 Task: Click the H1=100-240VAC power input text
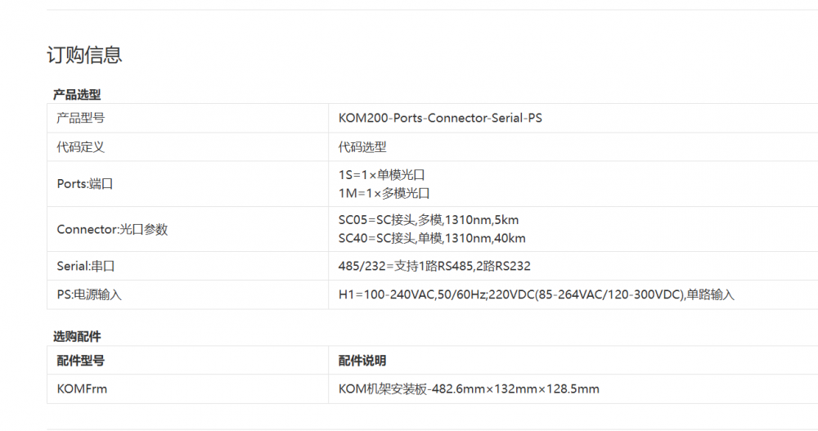pyautogui.click(x=536, y=294)
